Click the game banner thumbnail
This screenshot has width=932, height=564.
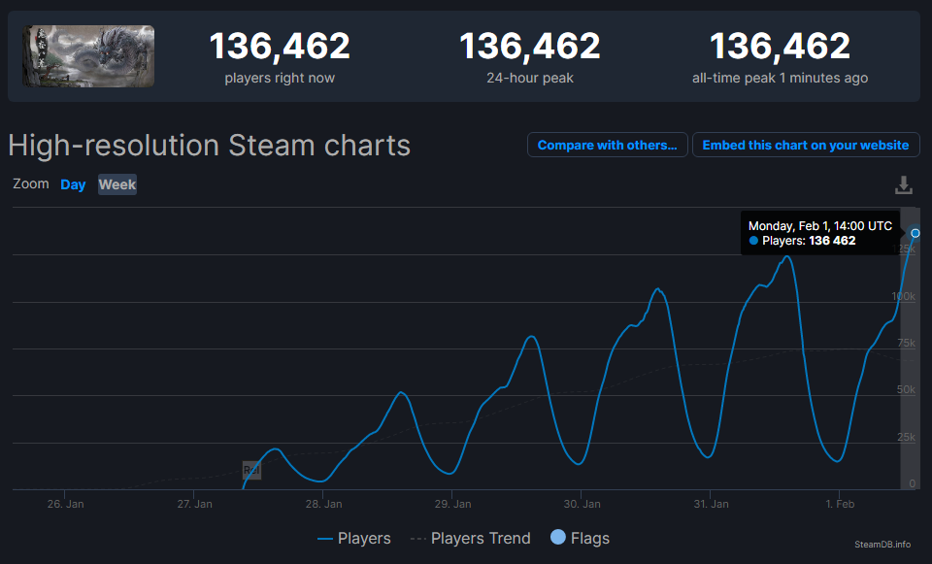tap(87, 55)
